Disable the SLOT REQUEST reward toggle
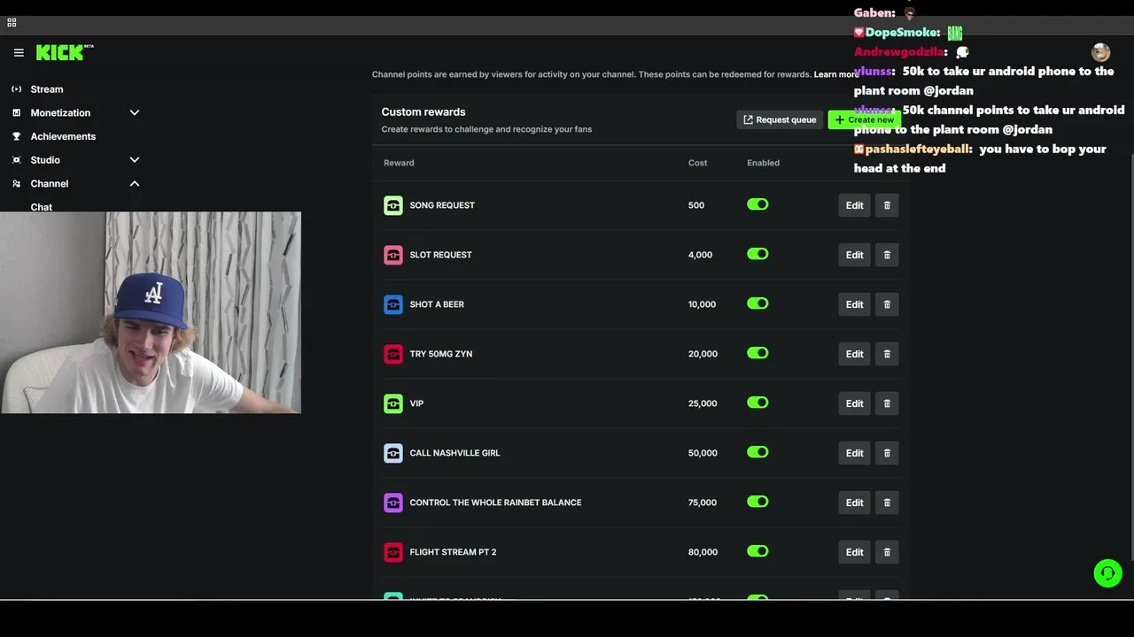The width and height of the screenshot is (1134, 637). (757, 254)
